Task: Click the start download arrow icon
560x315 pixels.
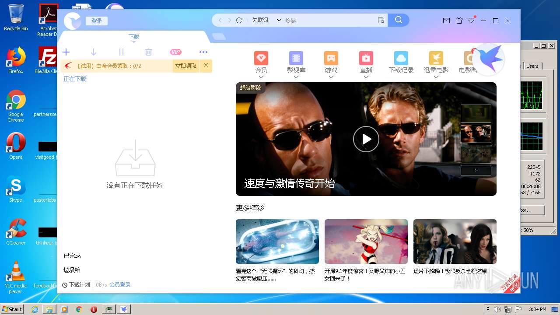Action: click(93, 52)
